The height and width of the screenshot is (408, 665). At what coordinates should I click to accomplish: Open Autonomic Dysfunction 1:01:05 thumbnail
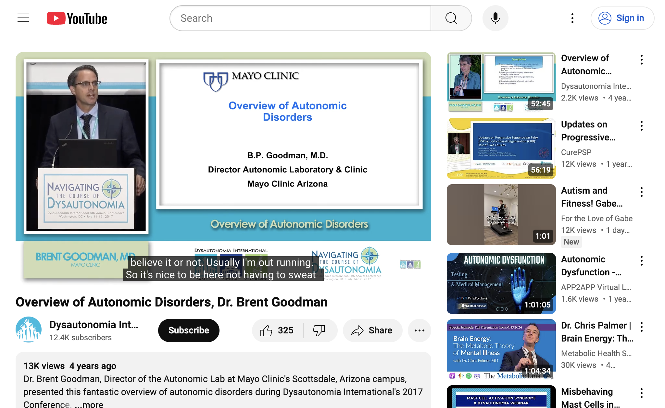pyautogui.click(x=501, y=283)
